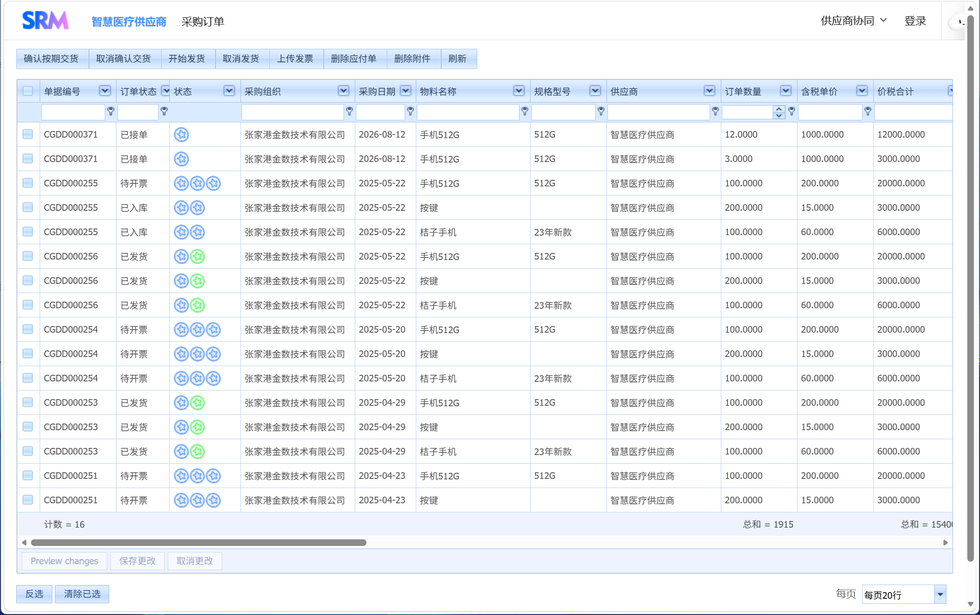Click the filter funnel icon for 单据编号 column
This screenshot has width=980, height=615.
pos(111,111)
